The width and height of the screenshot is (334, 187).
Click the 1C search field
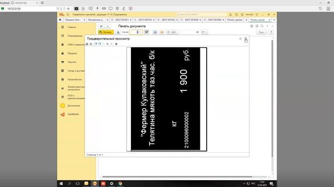[201, 15]
